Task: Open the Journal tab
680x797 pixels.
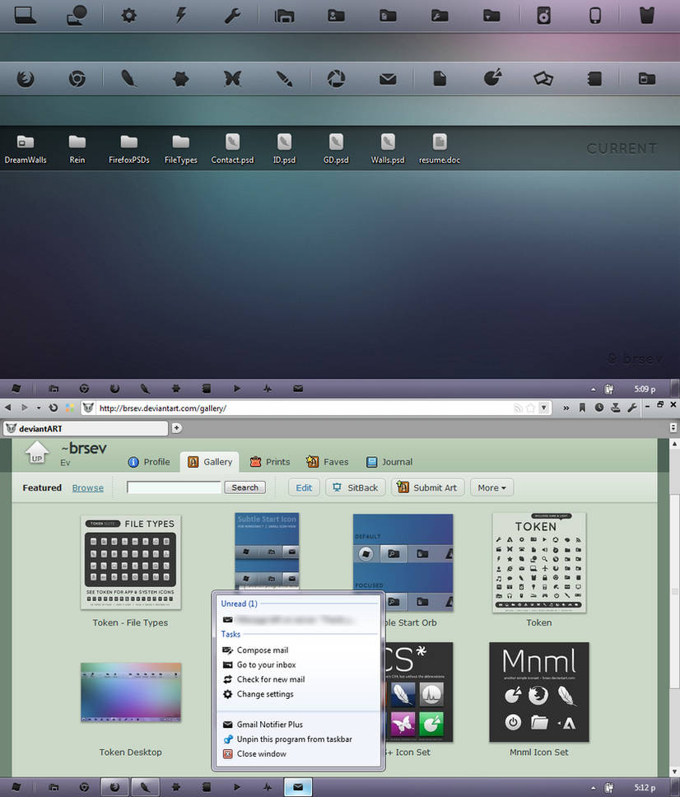Action: point(389,462)
